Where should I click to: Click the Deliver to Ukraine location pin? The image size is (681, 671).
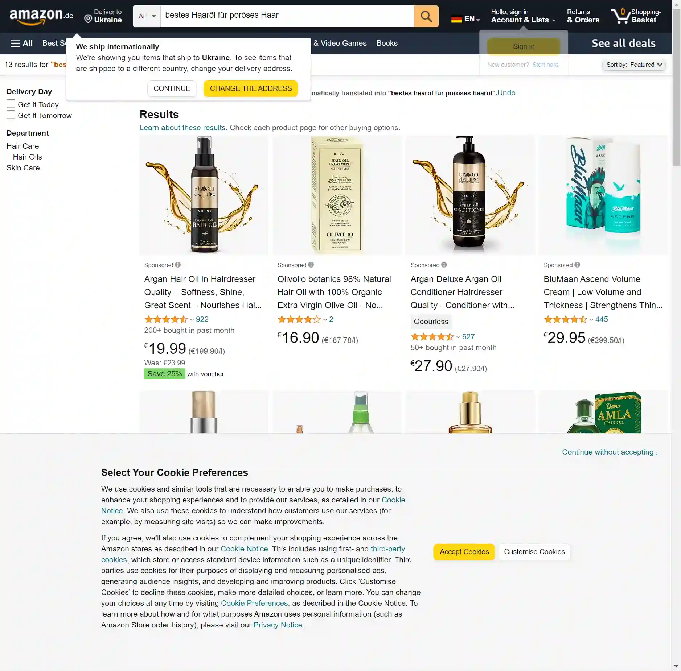coord(88,19)
